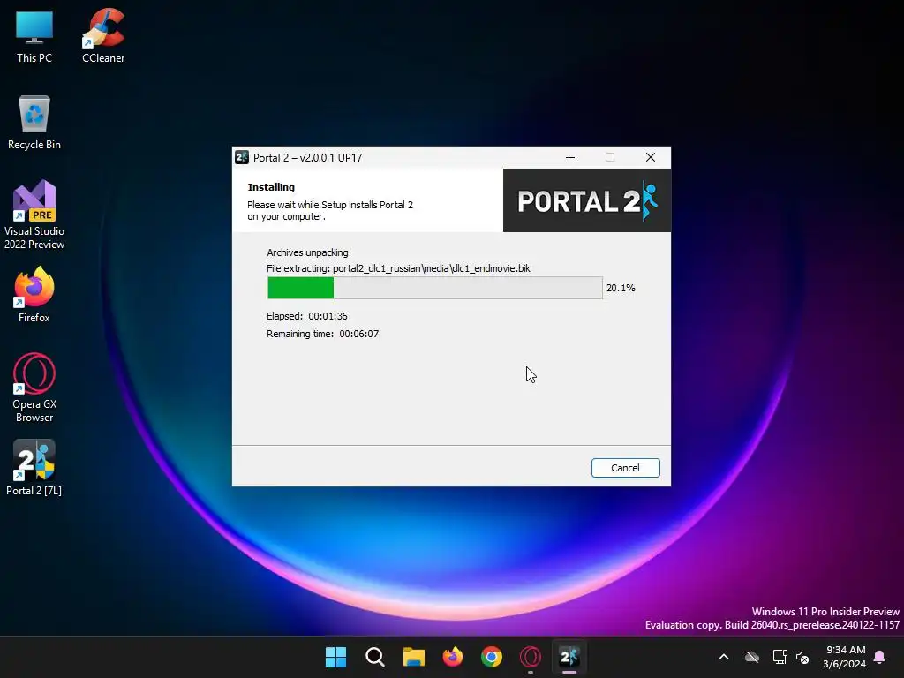Open the clock and date 9:34 AM
The image size is (904, 678).
click(845, 657)
